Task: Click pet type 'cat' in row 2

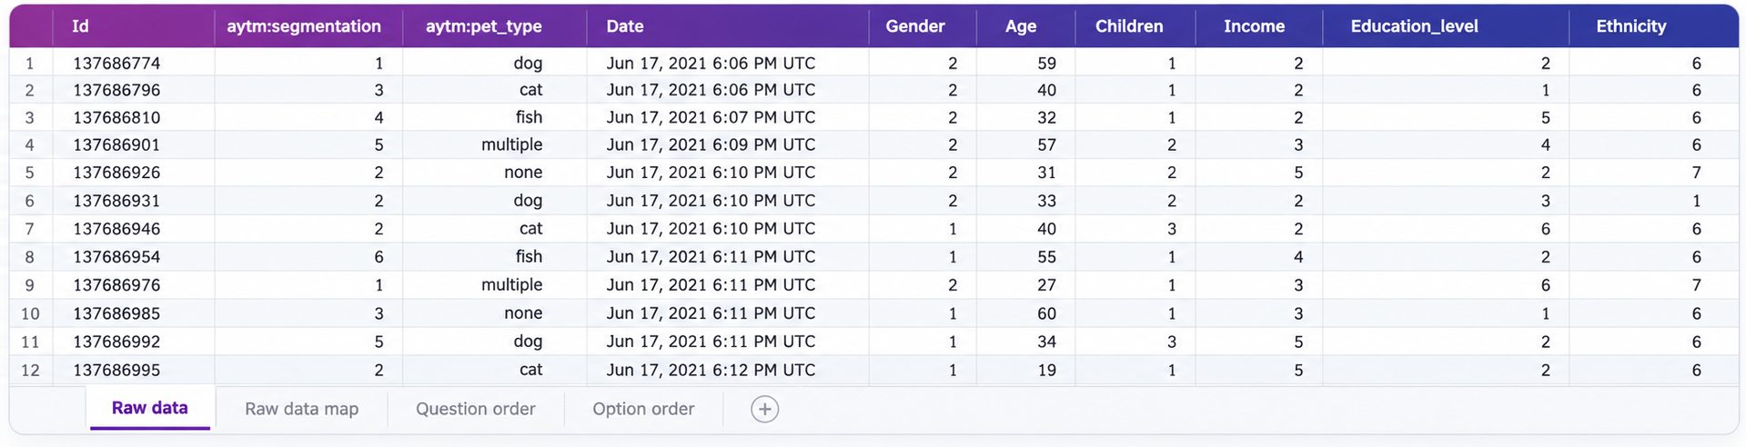Action: (530, 90)
